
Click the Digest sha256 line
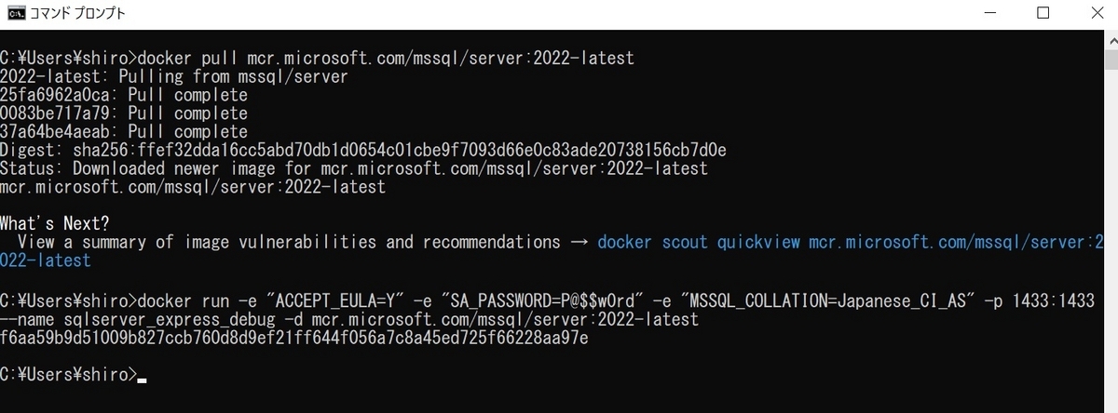[363, 150]
